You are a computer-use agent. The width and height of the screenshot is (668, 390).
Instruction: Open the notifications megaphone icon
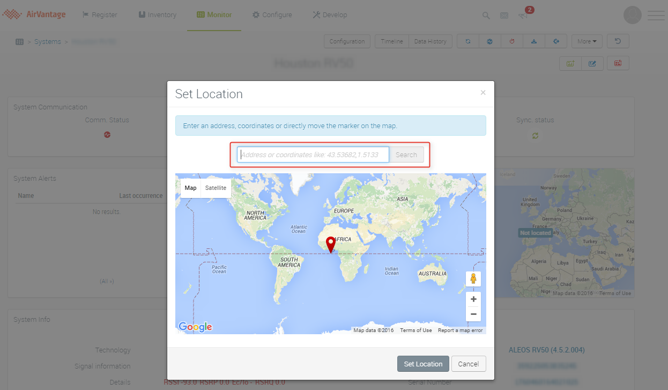[x=523, y=16]
